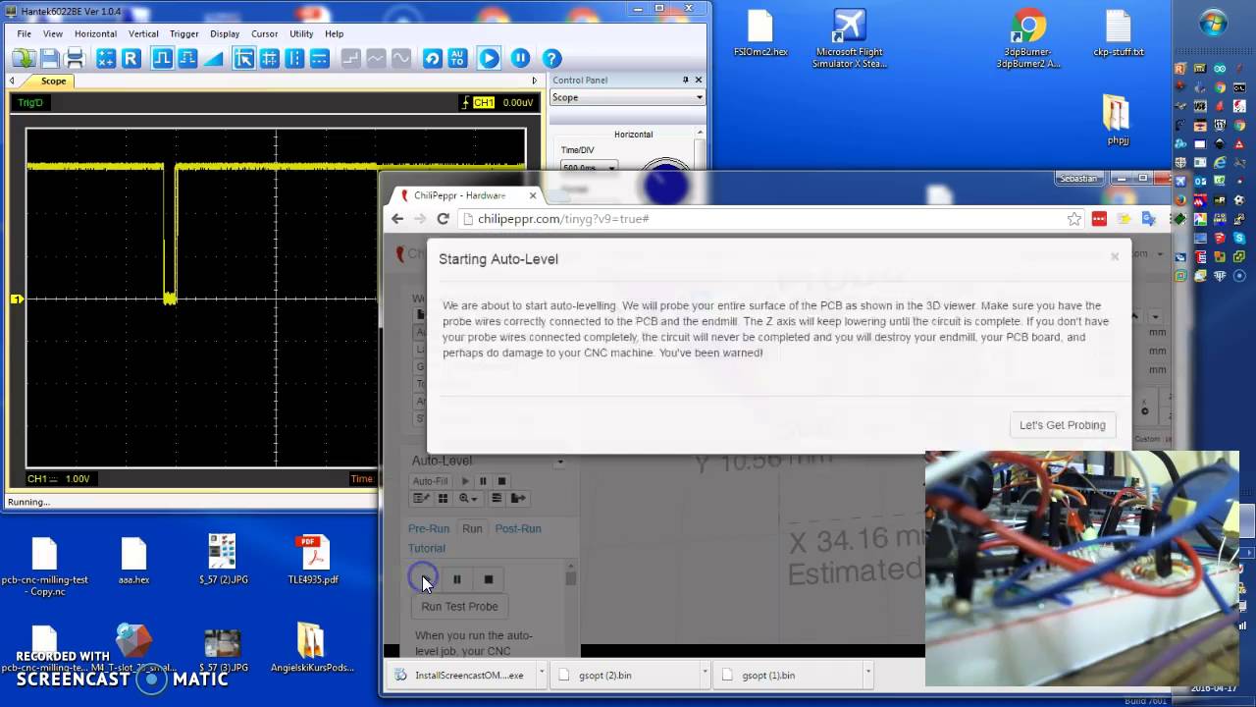Select the cursor pointer tool in Hantek
1256x707 pixels.
click(x=244, y=59)
